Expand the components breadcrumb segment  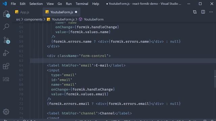(33, 19)
